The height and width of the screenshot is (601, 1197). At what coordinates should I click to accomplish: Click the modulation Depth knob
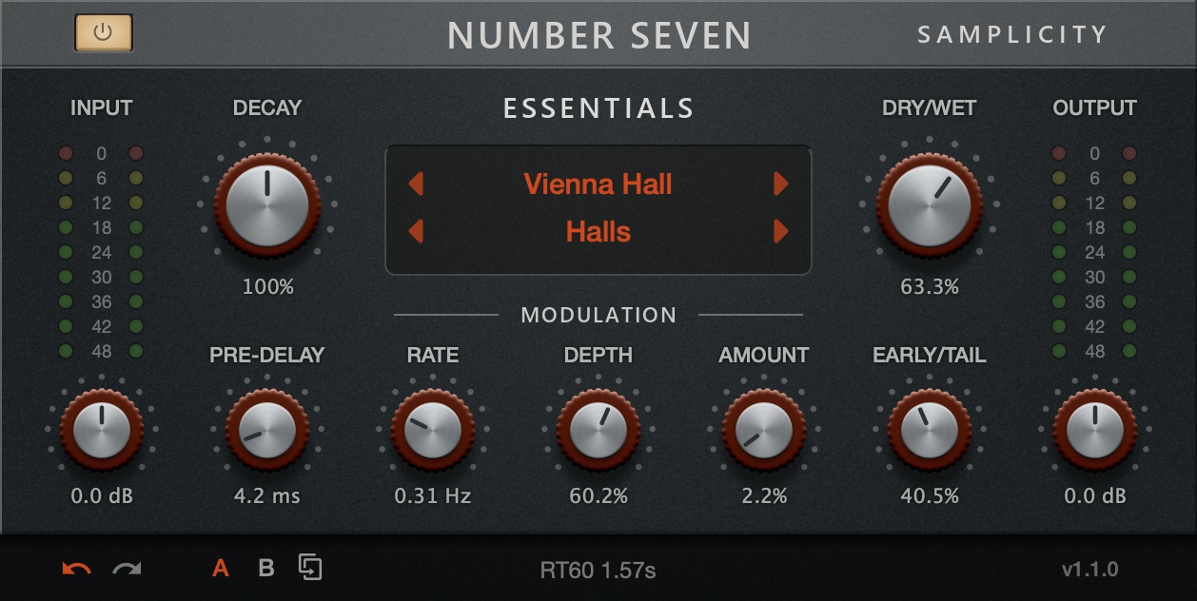[x=598, y=430]
